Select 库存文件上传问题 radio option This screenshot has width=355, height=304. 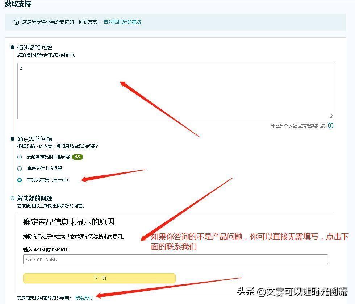point(20,168)
